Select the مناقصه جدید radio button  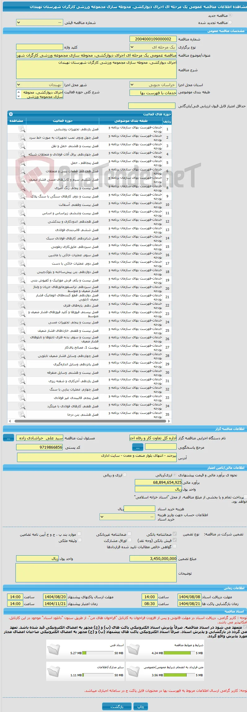pos(230,15)
